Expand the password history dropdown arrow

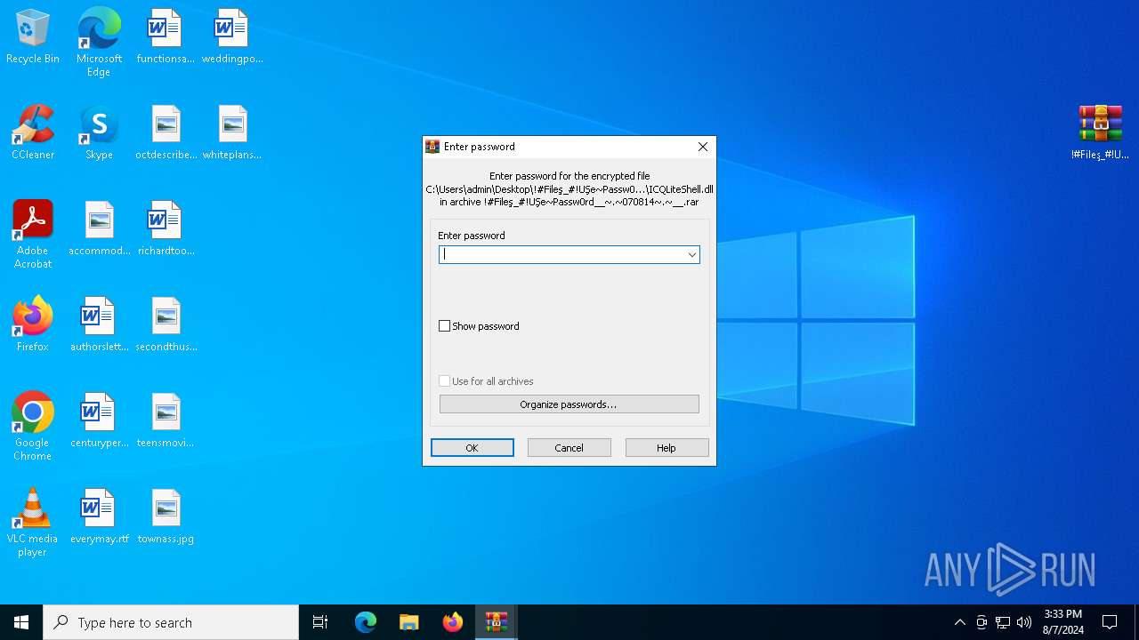pos(691,255)
